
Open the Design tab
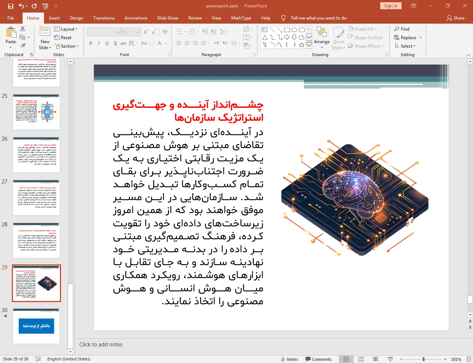pos(77,18)
